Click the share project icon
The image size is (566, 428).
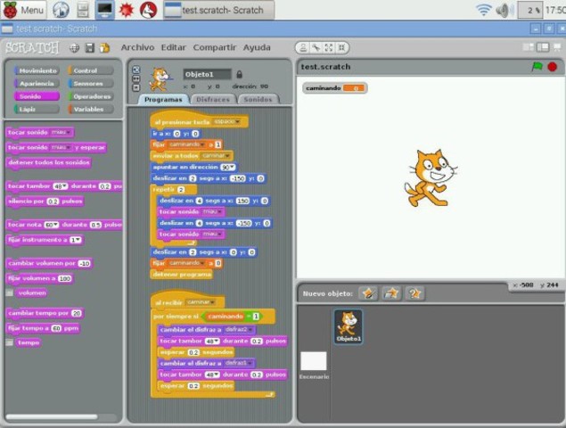click(x=104, y=47)
